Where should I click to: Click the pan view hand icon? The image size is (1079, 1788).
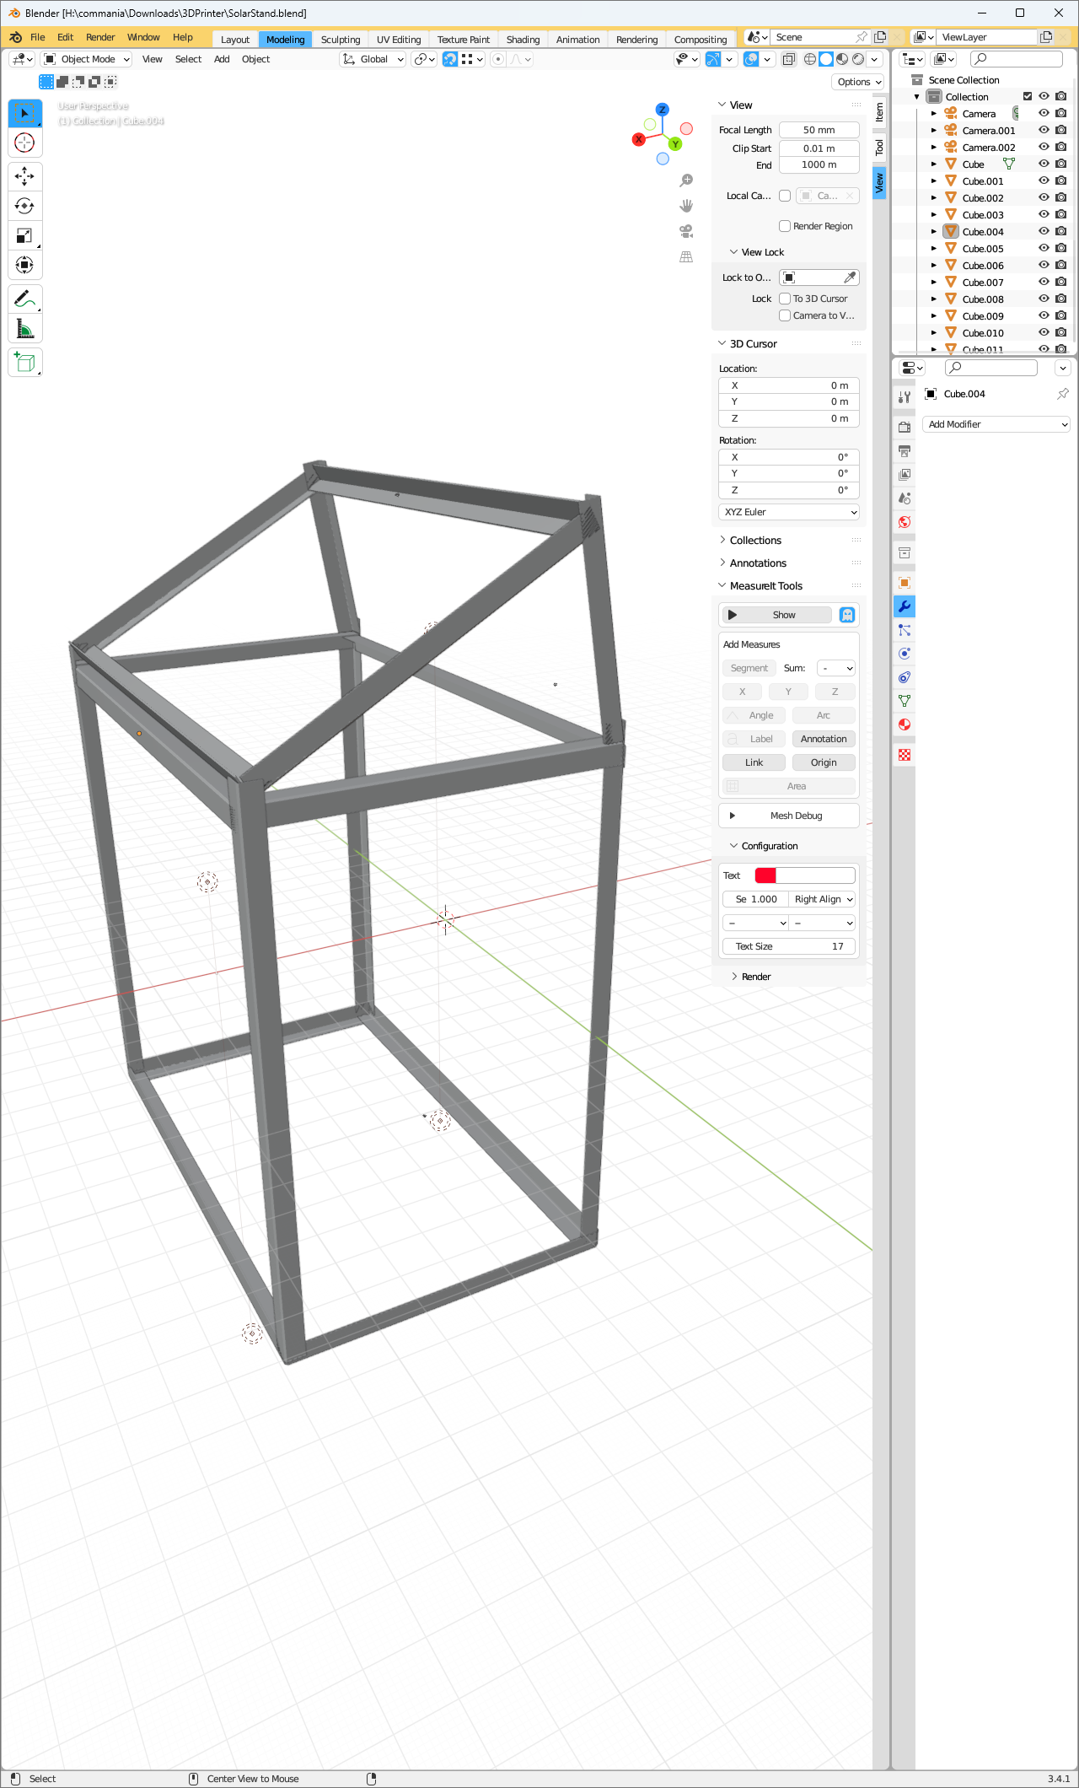[x=686, y=206]
